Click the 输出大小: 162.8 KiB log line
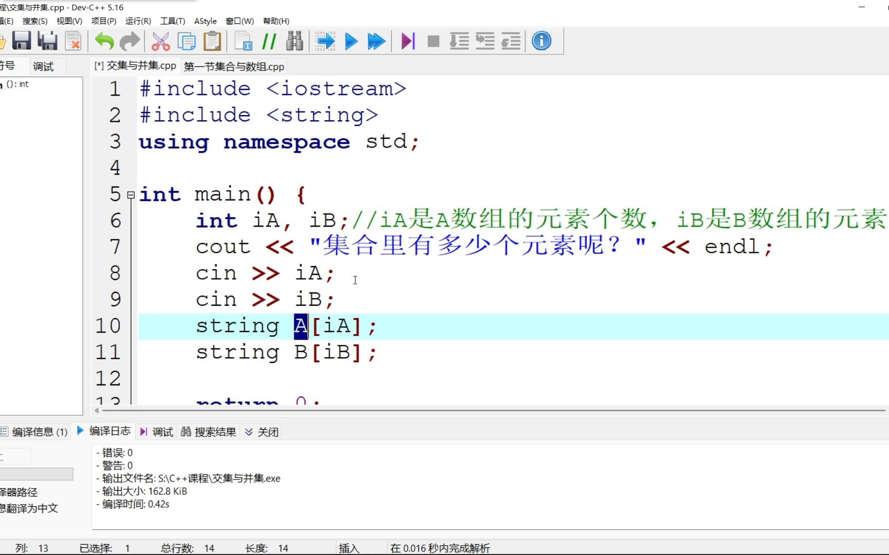 (x=141, y=491)
